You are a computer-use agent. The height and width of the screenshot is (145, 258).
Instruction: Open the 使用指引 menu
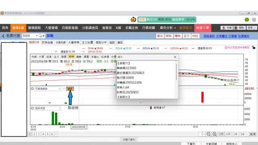click(x=185, y=28)
